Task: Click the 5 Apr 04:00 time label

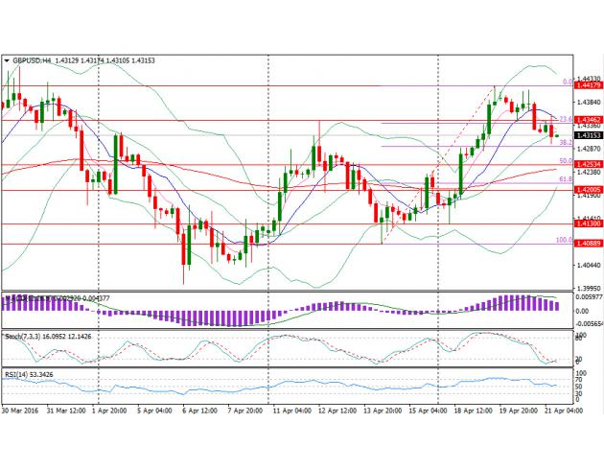Action: click(154, 411)
